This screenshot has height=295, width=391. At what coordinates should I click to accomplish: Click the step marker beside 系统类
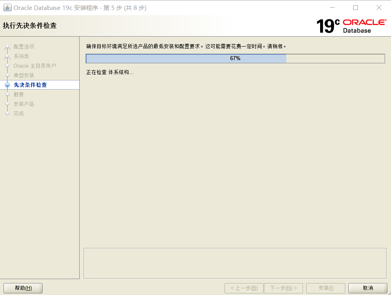pyautogui.click(x=8, y=57)
